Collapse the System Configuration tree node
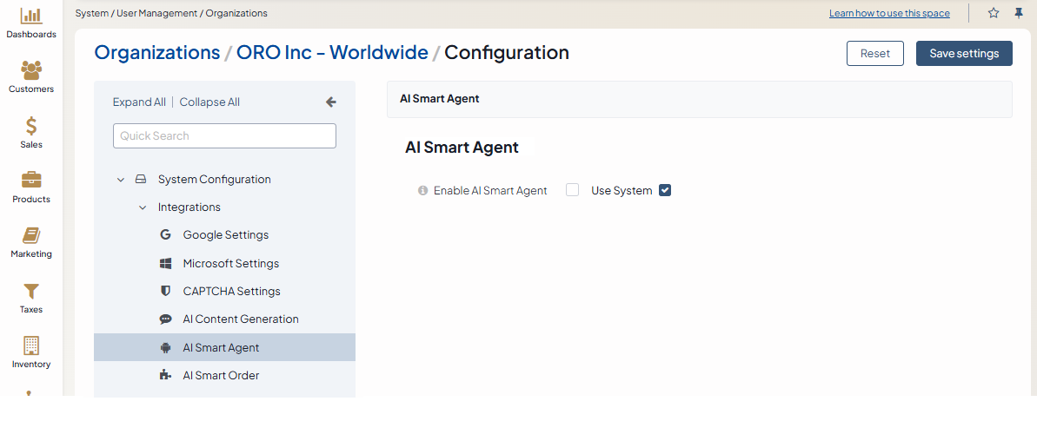Image resolution: width=1037 pixels, height=421 pixels. click(x=121, y=180)
